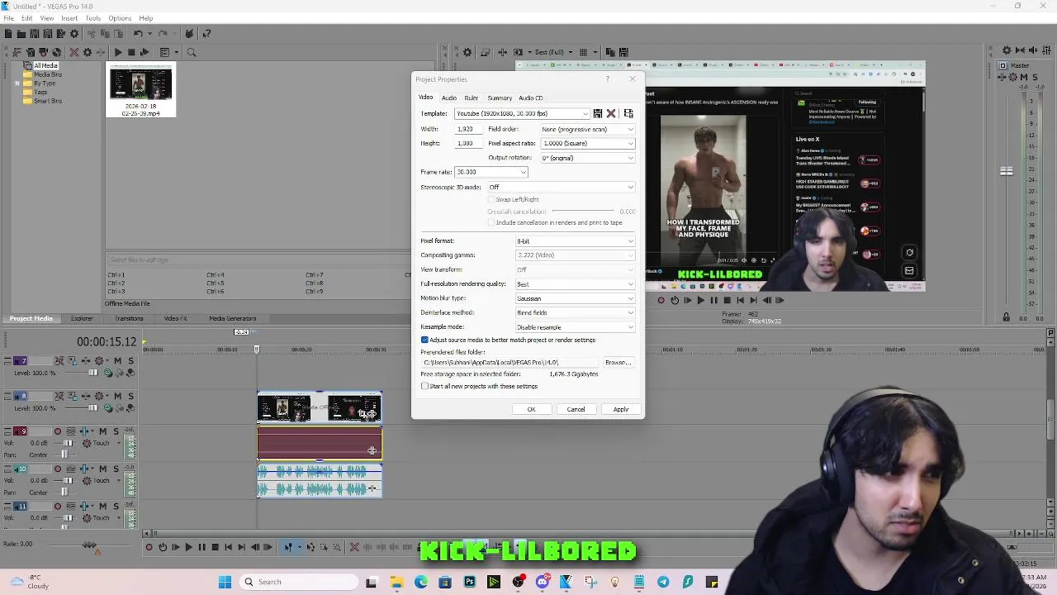Mute video track 8

click(x=117, y=396)
